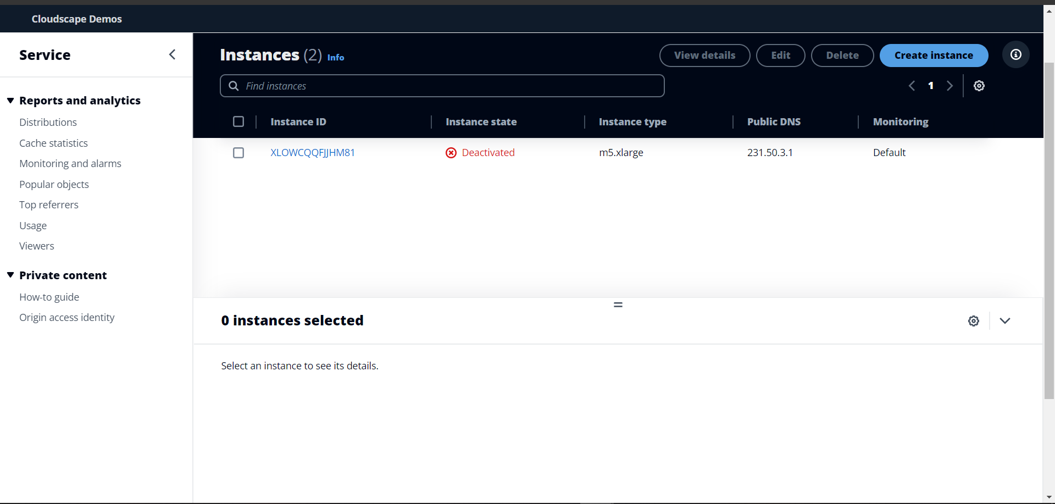Open split panel preferences gear

tap(974, 321)
